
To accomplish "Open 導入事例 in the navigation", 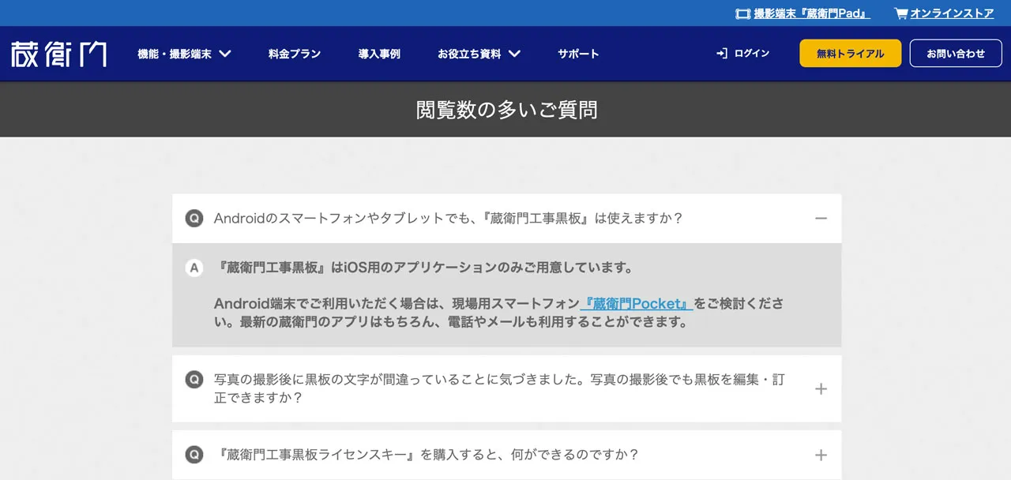I will tap(379, 54).
